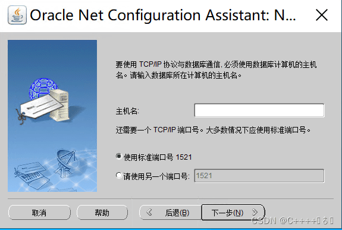Viewport: 342px width, 230px height.
Task: Cancel the wizard with 取消
Action: coord(39,212)
